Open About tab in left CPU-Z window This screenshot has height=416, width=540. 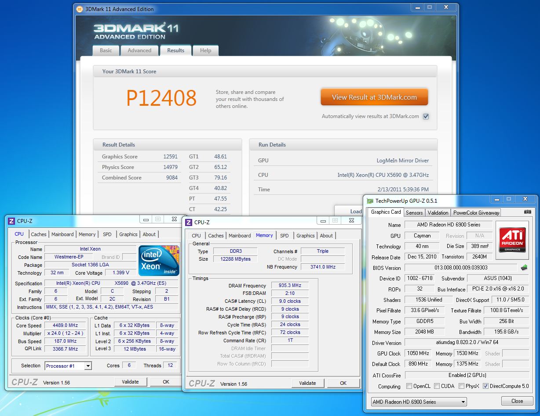pos(149,234)
